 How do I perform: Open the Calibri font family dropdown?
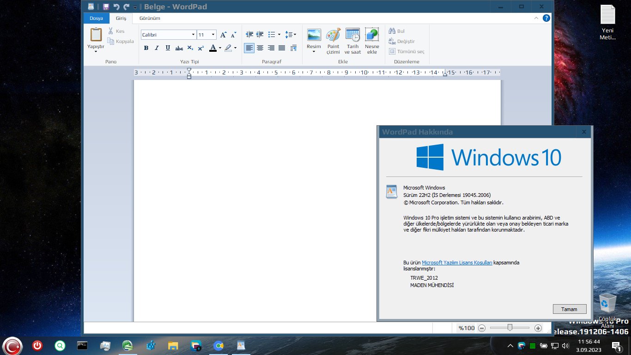click(x=193, y=35)
